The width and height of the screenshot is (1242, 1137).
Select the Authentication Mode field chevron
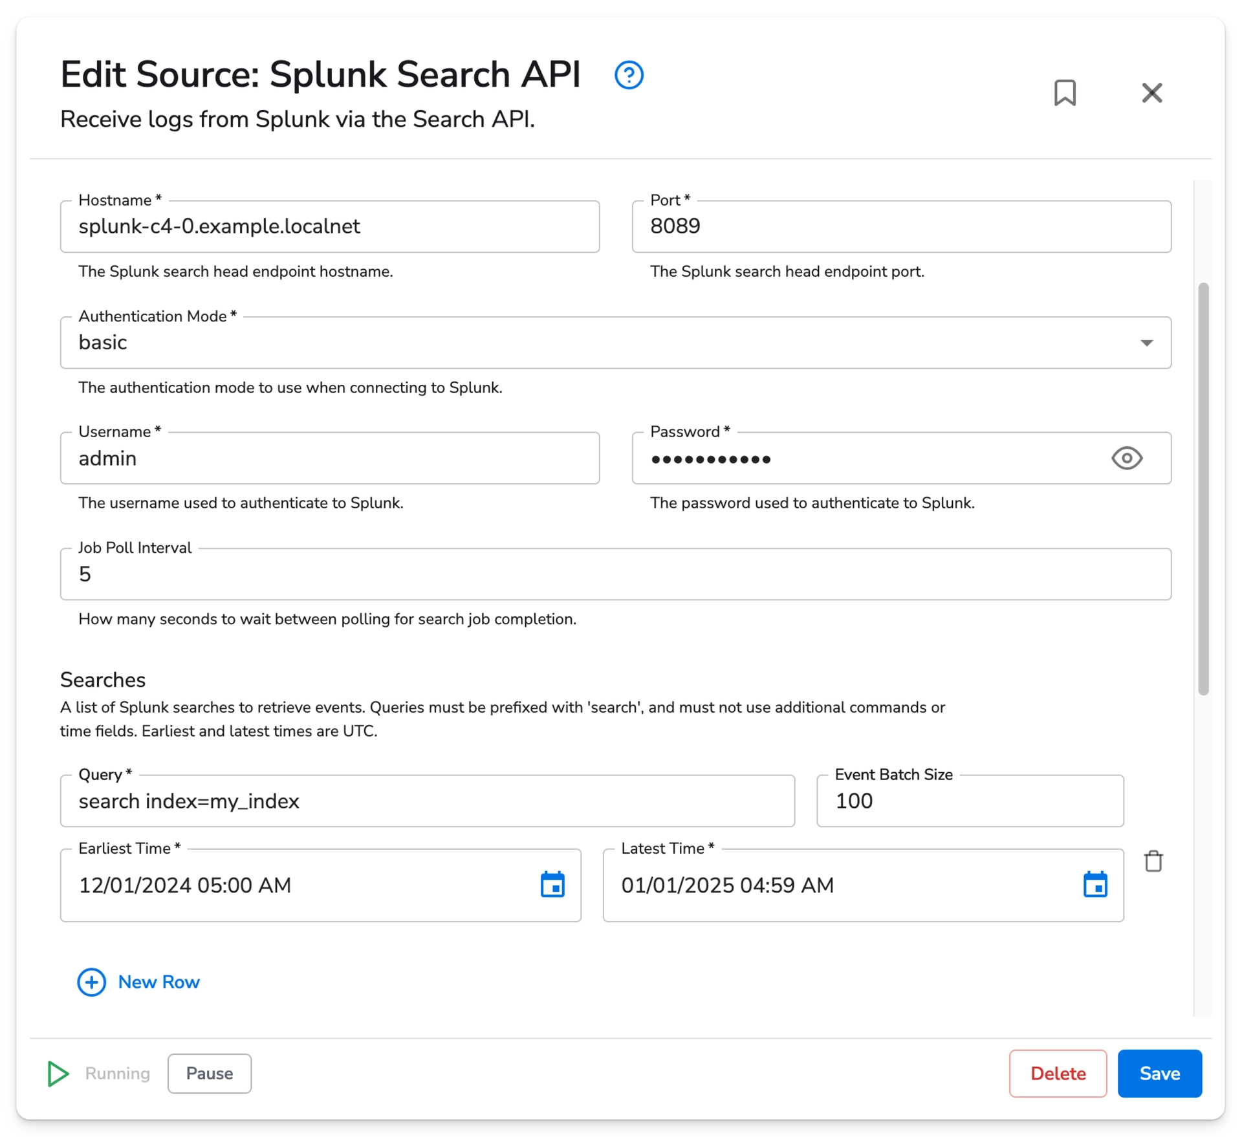click(1146, 343)
